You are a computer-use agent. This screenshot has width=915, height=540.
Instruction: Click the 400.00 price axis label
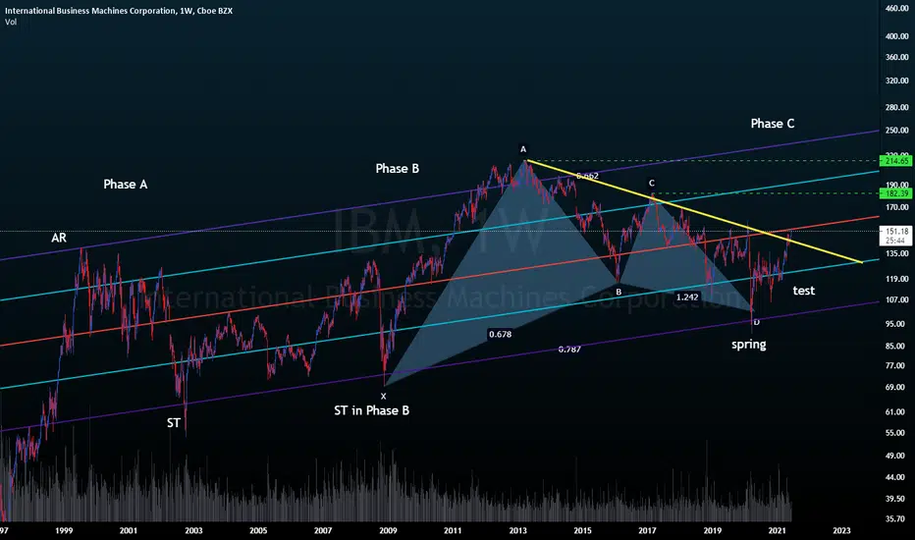tap(897, 36)
